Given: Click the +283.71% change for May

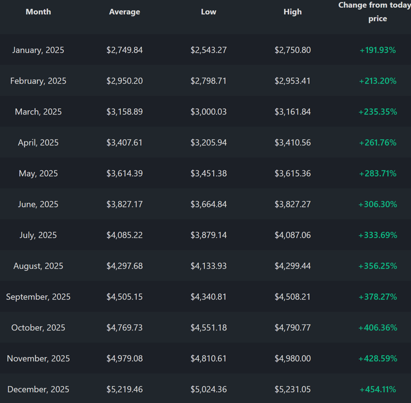Looking at the screenshot, I should coord(377,173).
